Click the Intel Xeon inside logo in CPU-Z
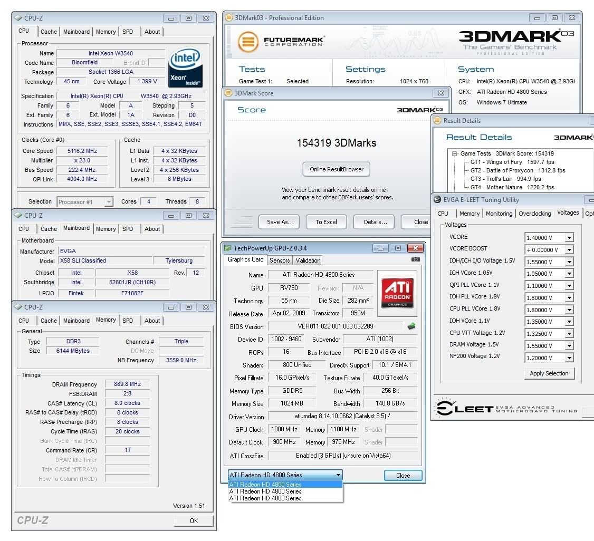The height and width of the screenshot is (541, 594). (186, 68)
